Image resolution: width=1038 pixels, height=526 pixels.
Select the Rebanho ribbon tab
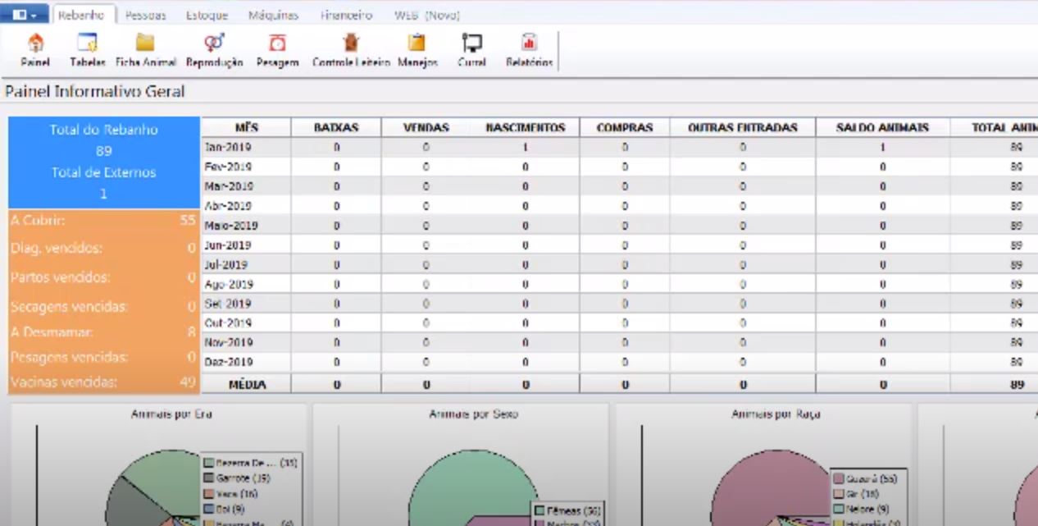click(x=82, y=14)
